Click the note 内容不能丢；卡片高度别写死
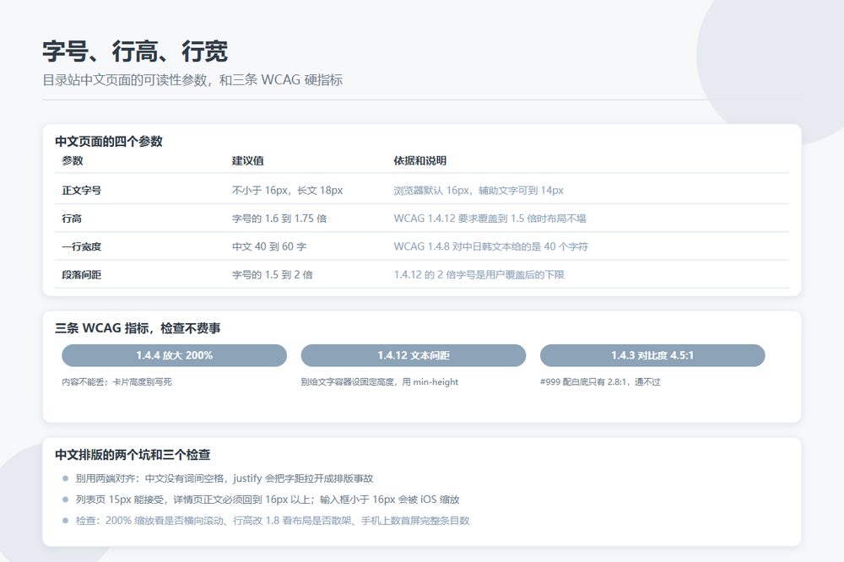844x562 pixels. tap(116, 381)
